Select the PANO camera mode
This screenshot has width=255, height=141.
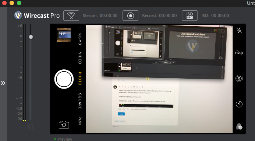click(80, 121)
